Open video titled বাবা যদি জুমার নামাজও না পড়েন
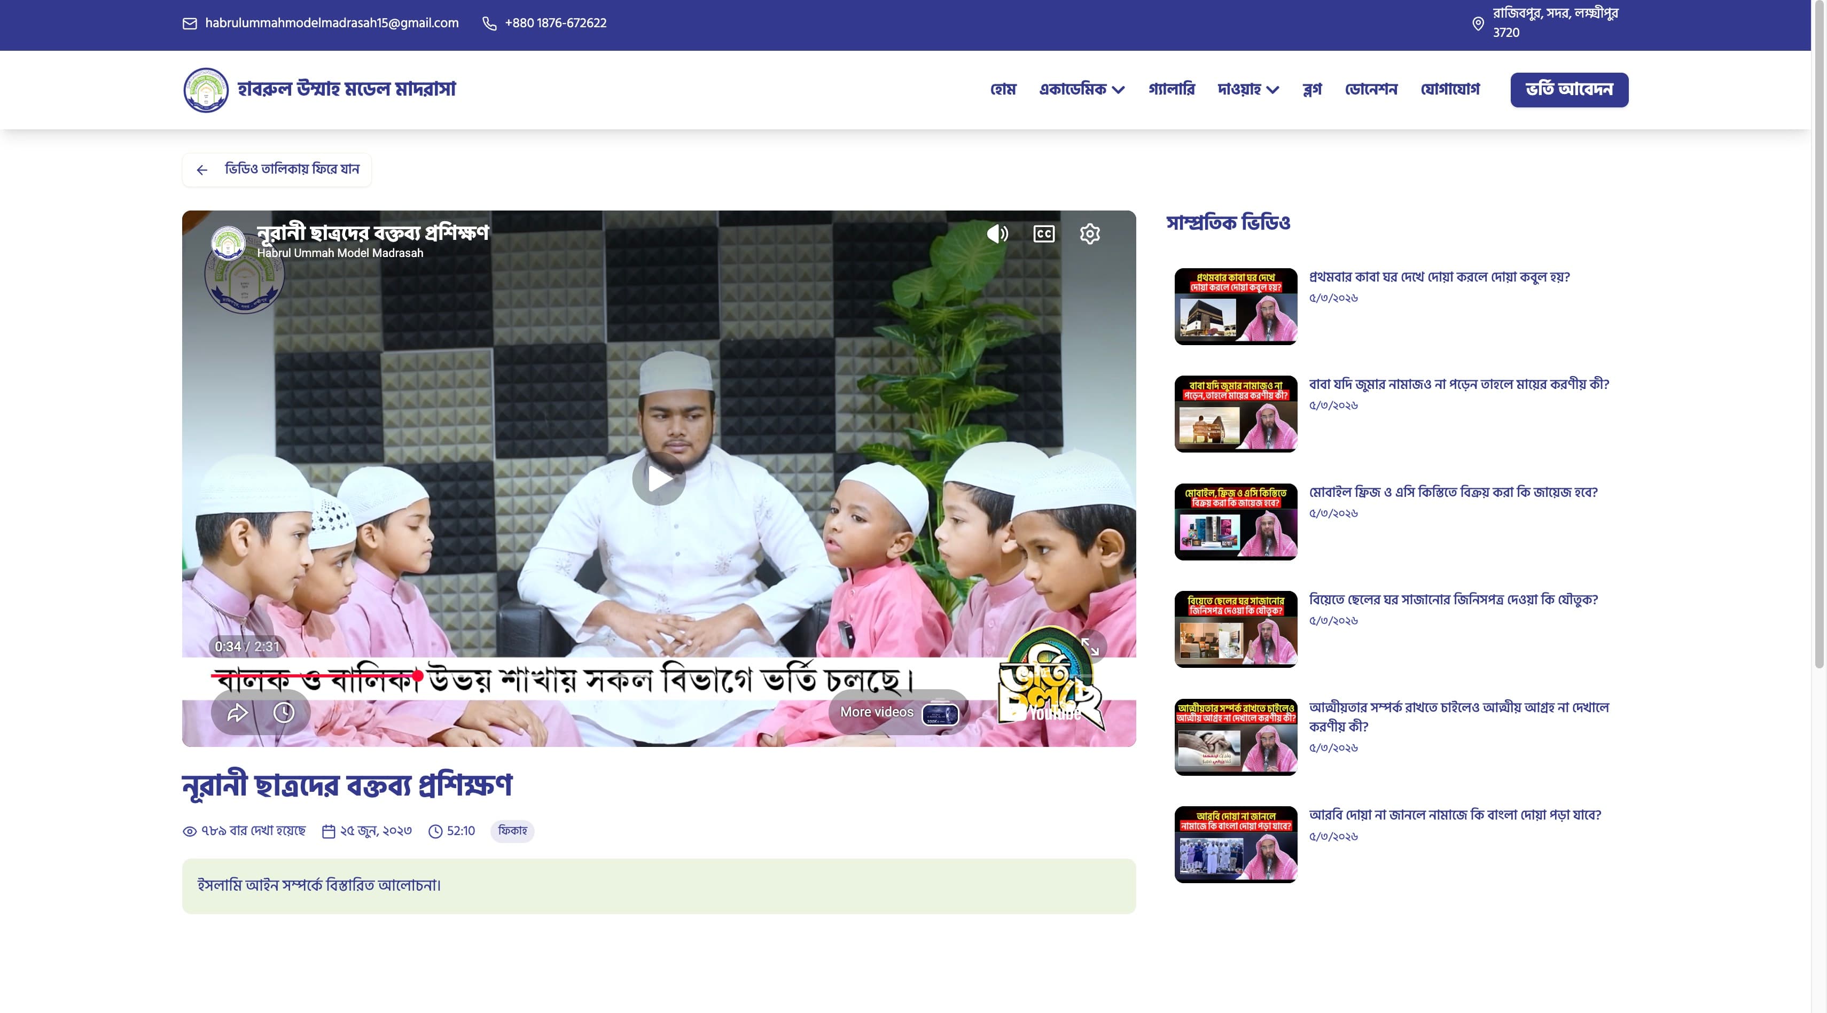The image size is (1827, 1013). [1459, 385]
